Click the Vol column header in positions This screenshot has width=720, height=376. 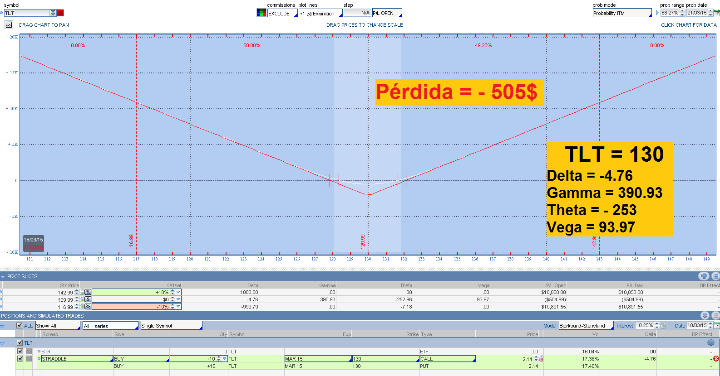pyautogui.click(x=596, y=334)
